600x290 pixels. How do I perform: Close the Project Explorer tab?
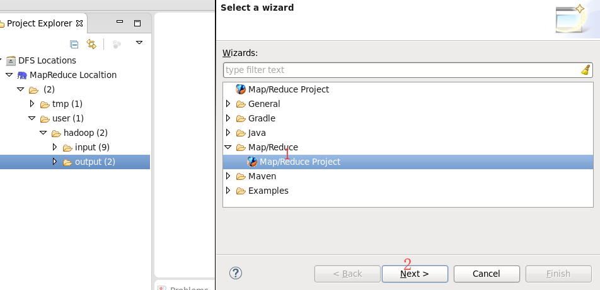(79, 23)
